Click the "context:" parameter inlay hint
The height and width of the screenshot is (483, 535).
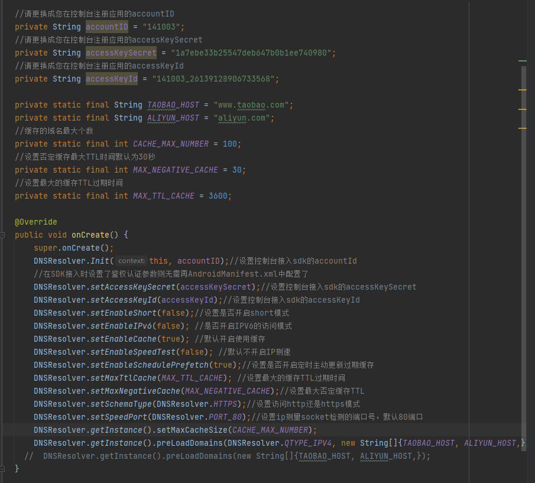[131, 261]
